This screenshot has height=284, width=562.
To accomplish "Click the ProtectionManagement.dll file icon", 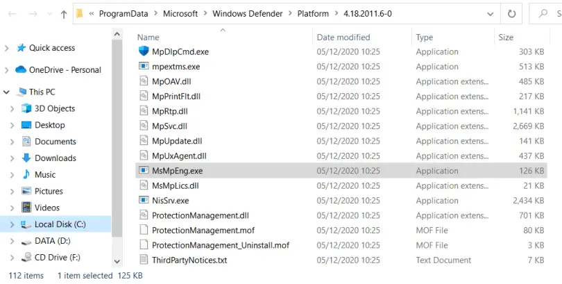I will (x=144, y=215).
